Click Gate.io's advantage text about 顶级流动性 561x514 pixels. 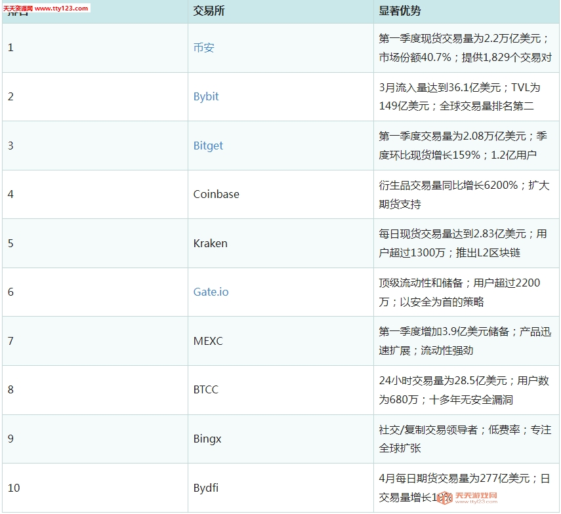click(459, 292)
